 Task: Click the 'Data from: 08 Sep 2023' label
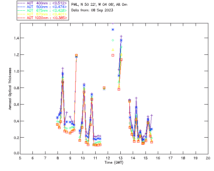point(92,10)
